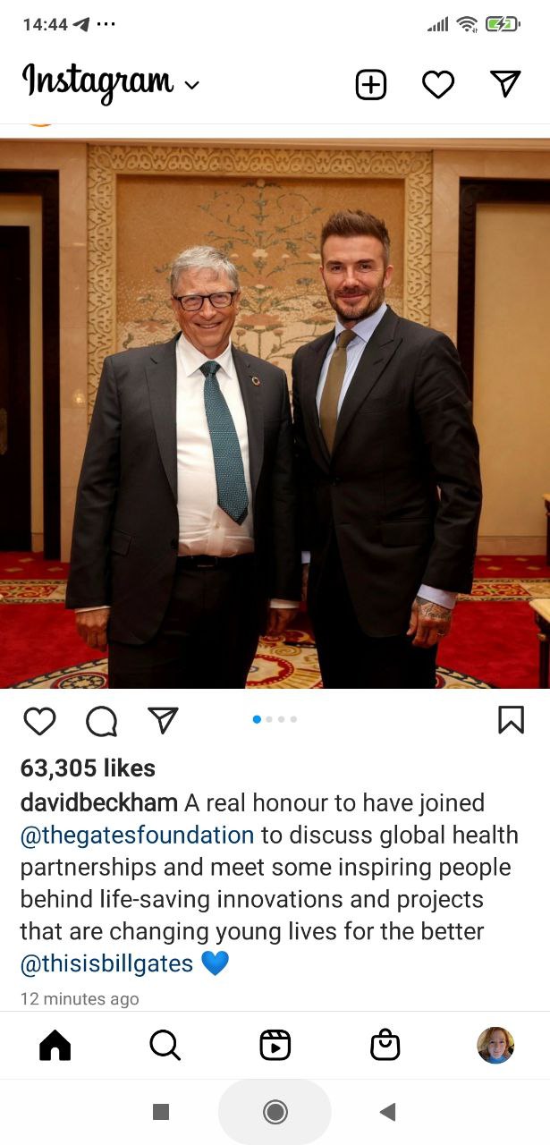View the 63,305 likes list
Image resolution: width=550 pixels, height=1145 pixels.
click(88, 768)
